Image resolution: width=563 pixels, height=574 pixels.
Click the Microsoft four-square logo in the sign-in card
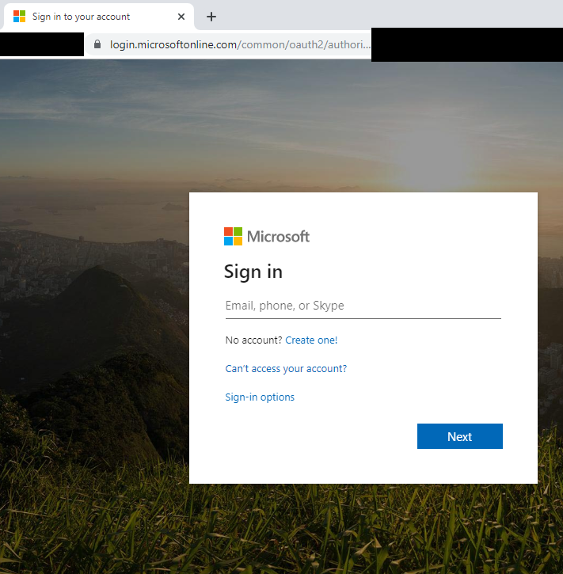tap(233, 236)
